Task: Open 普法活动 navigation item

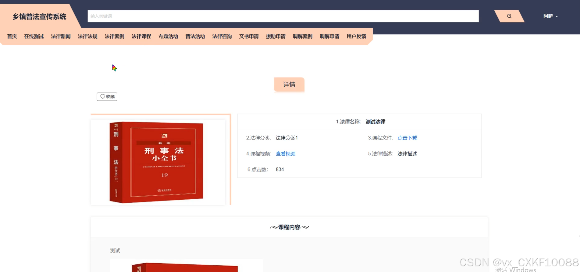Action: pos(195,36)
